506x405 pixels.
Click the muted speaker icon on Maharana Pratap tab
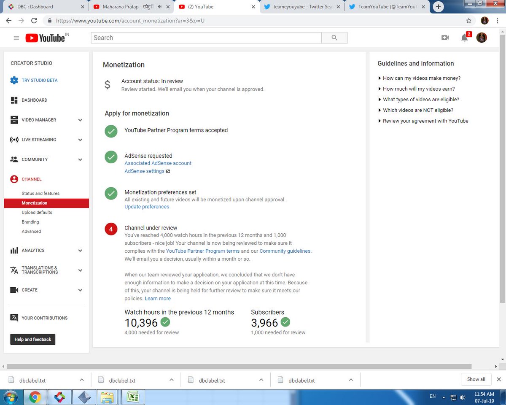point(159,7)
